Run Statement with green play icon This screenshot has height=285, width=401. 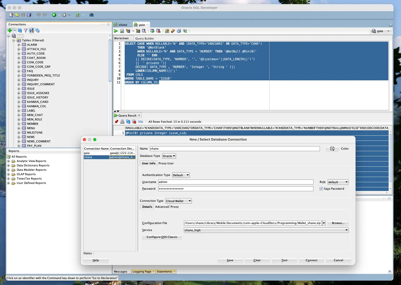click(x=116, y=31)
